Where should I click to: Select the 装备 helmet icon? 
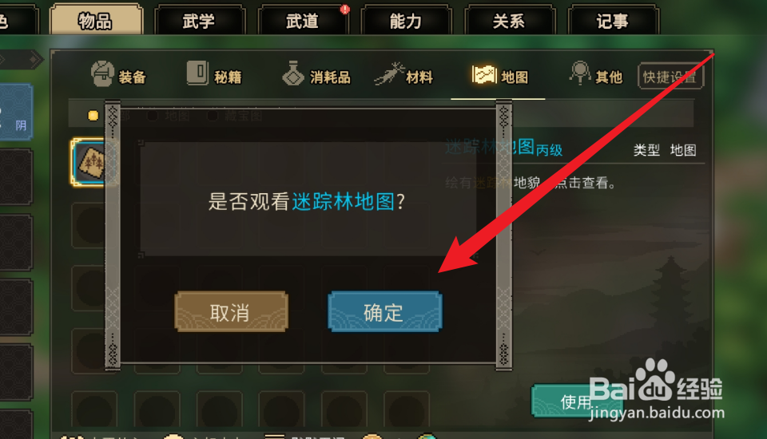pyautogui.click(x=103, y=74)
